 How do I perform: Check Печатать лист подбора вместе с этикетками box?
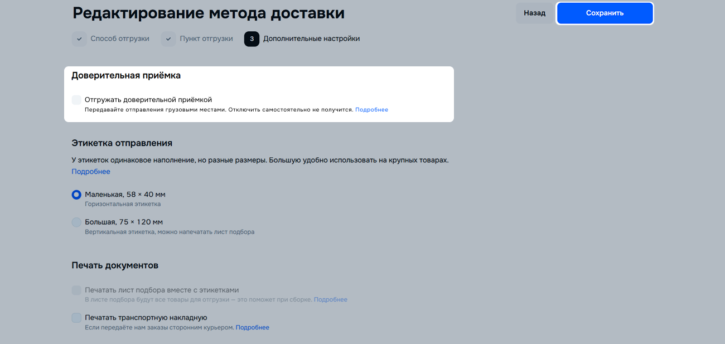click(x=76, y=290)
